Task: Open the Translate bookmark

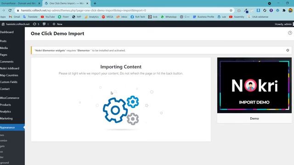Action: (x=30, y=17)
